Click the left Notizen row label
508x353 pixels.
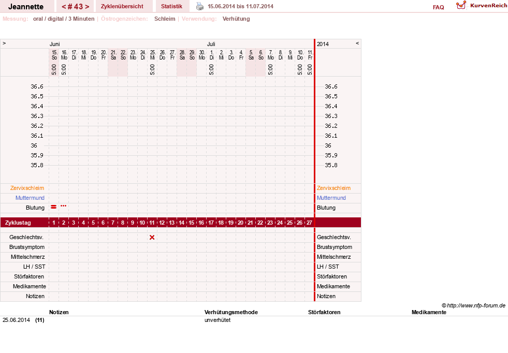point(35,297)
